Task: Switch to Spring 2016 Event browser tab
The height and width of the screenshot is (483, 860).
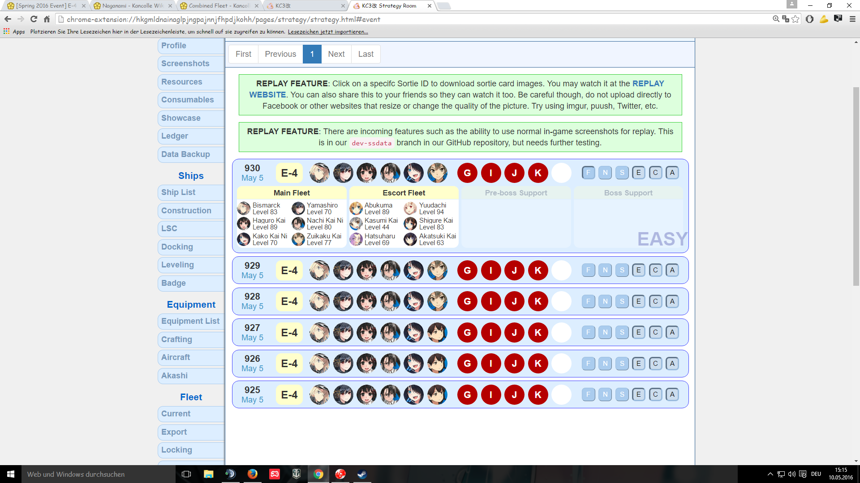Action: click(x=46, y=6)
